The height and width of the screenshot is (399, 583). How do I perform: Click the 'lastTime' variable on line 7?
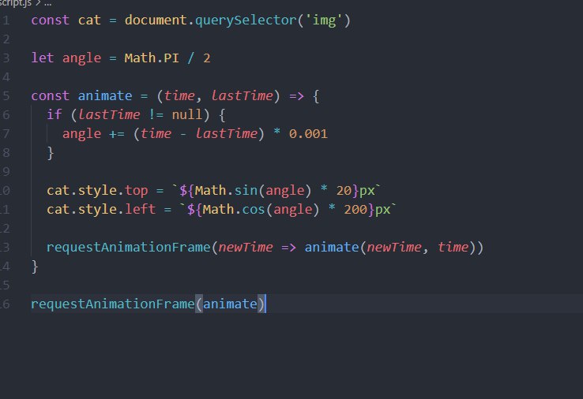[x=226, y=133]
